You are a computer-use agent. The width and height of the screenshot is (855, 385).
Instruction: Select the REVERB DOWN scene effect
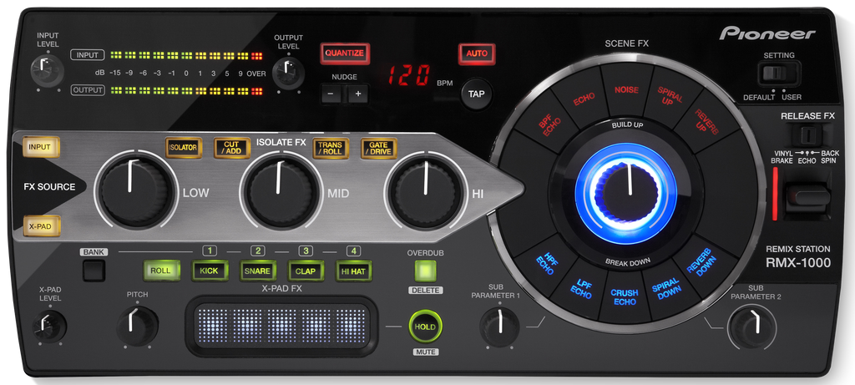coord(703,263)
